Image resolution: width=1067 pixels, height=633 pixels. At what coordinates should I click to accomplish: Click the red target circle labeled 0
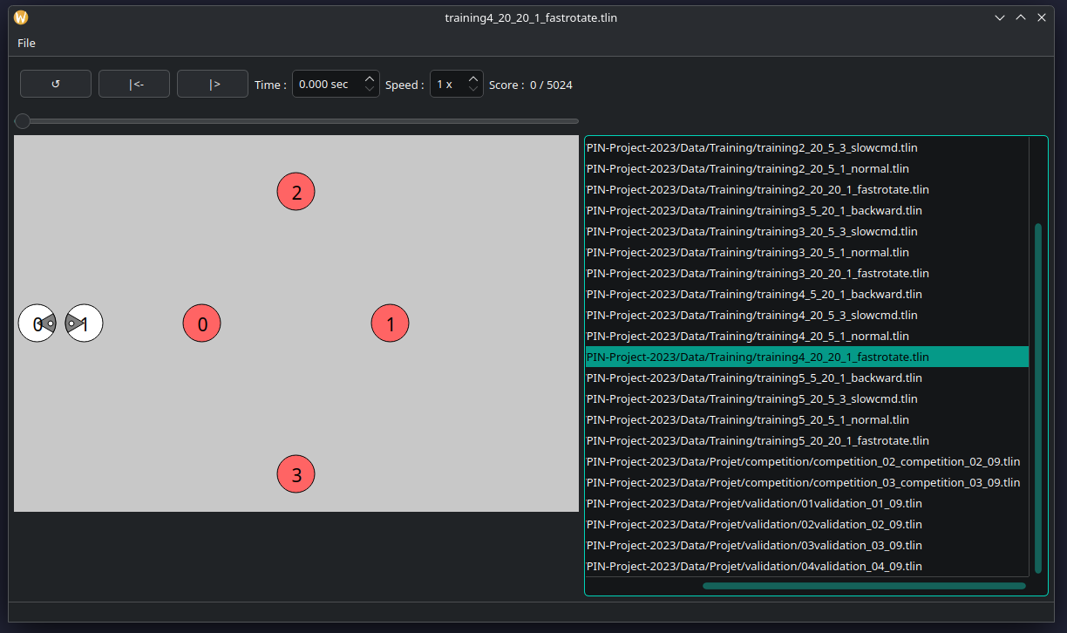pyautogui.click(x=201, y=324)
